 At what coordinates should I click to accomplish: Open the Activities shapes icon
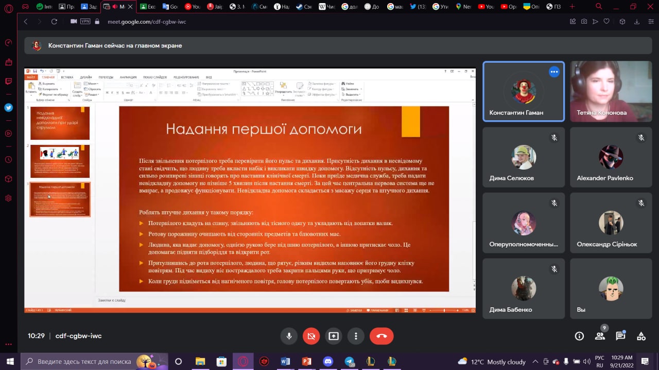pyautogui.click(x=641, y=336)
